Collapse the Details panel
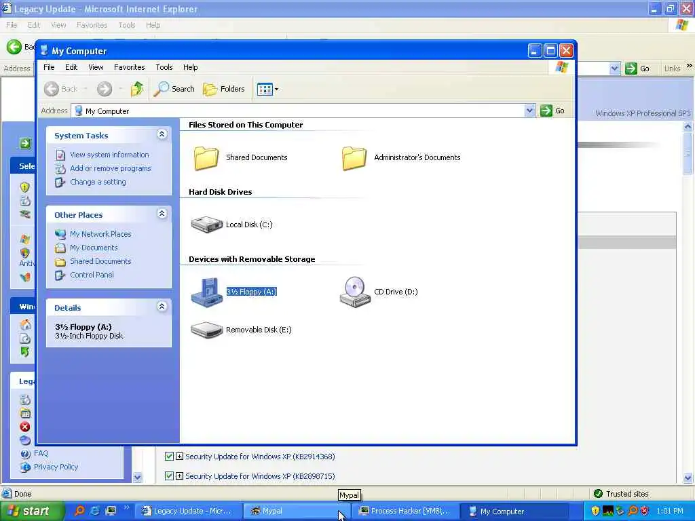 pyautogui.click(x=162, y=306)
